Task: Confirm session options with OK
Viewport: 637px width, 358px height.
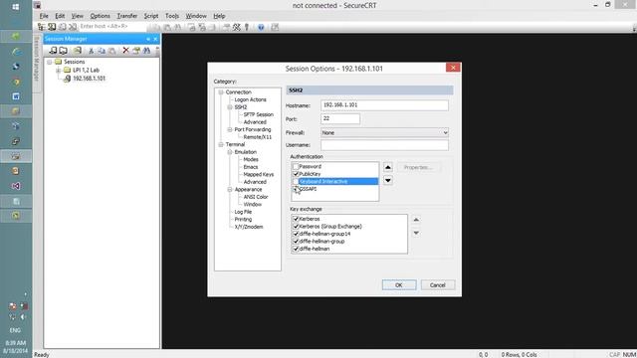Action: 399,285
